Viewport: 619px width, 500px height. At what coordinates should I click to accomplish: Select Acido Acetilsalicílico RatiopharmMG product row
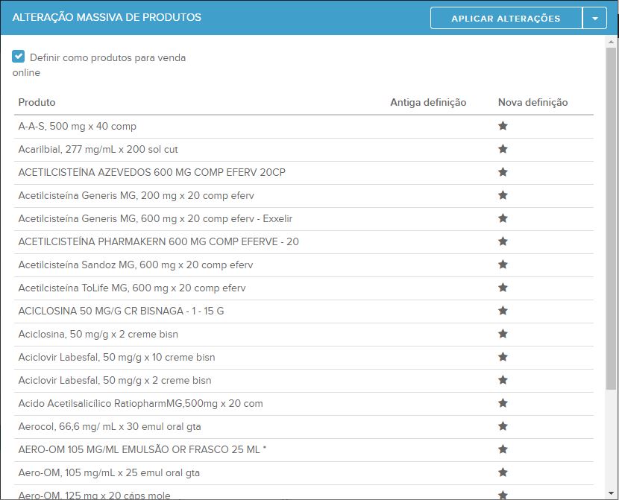tap(140, 403)
